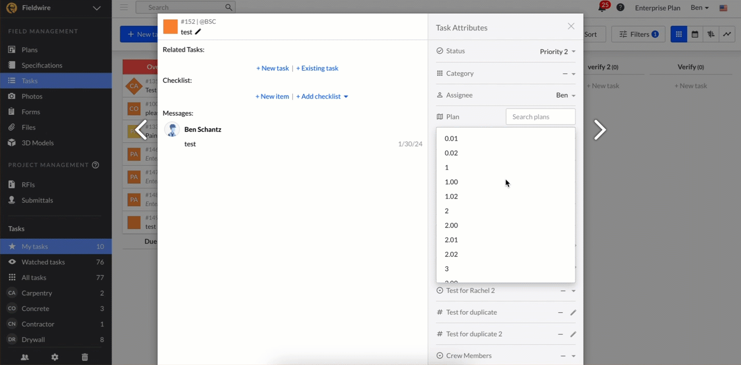Click the + Existing task link
The width and height of the screenshot is (741, 365).
tap(317, 68)
